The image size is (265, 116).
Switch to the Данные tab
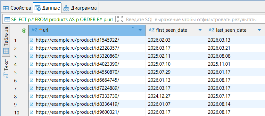(x=47, y=8)
